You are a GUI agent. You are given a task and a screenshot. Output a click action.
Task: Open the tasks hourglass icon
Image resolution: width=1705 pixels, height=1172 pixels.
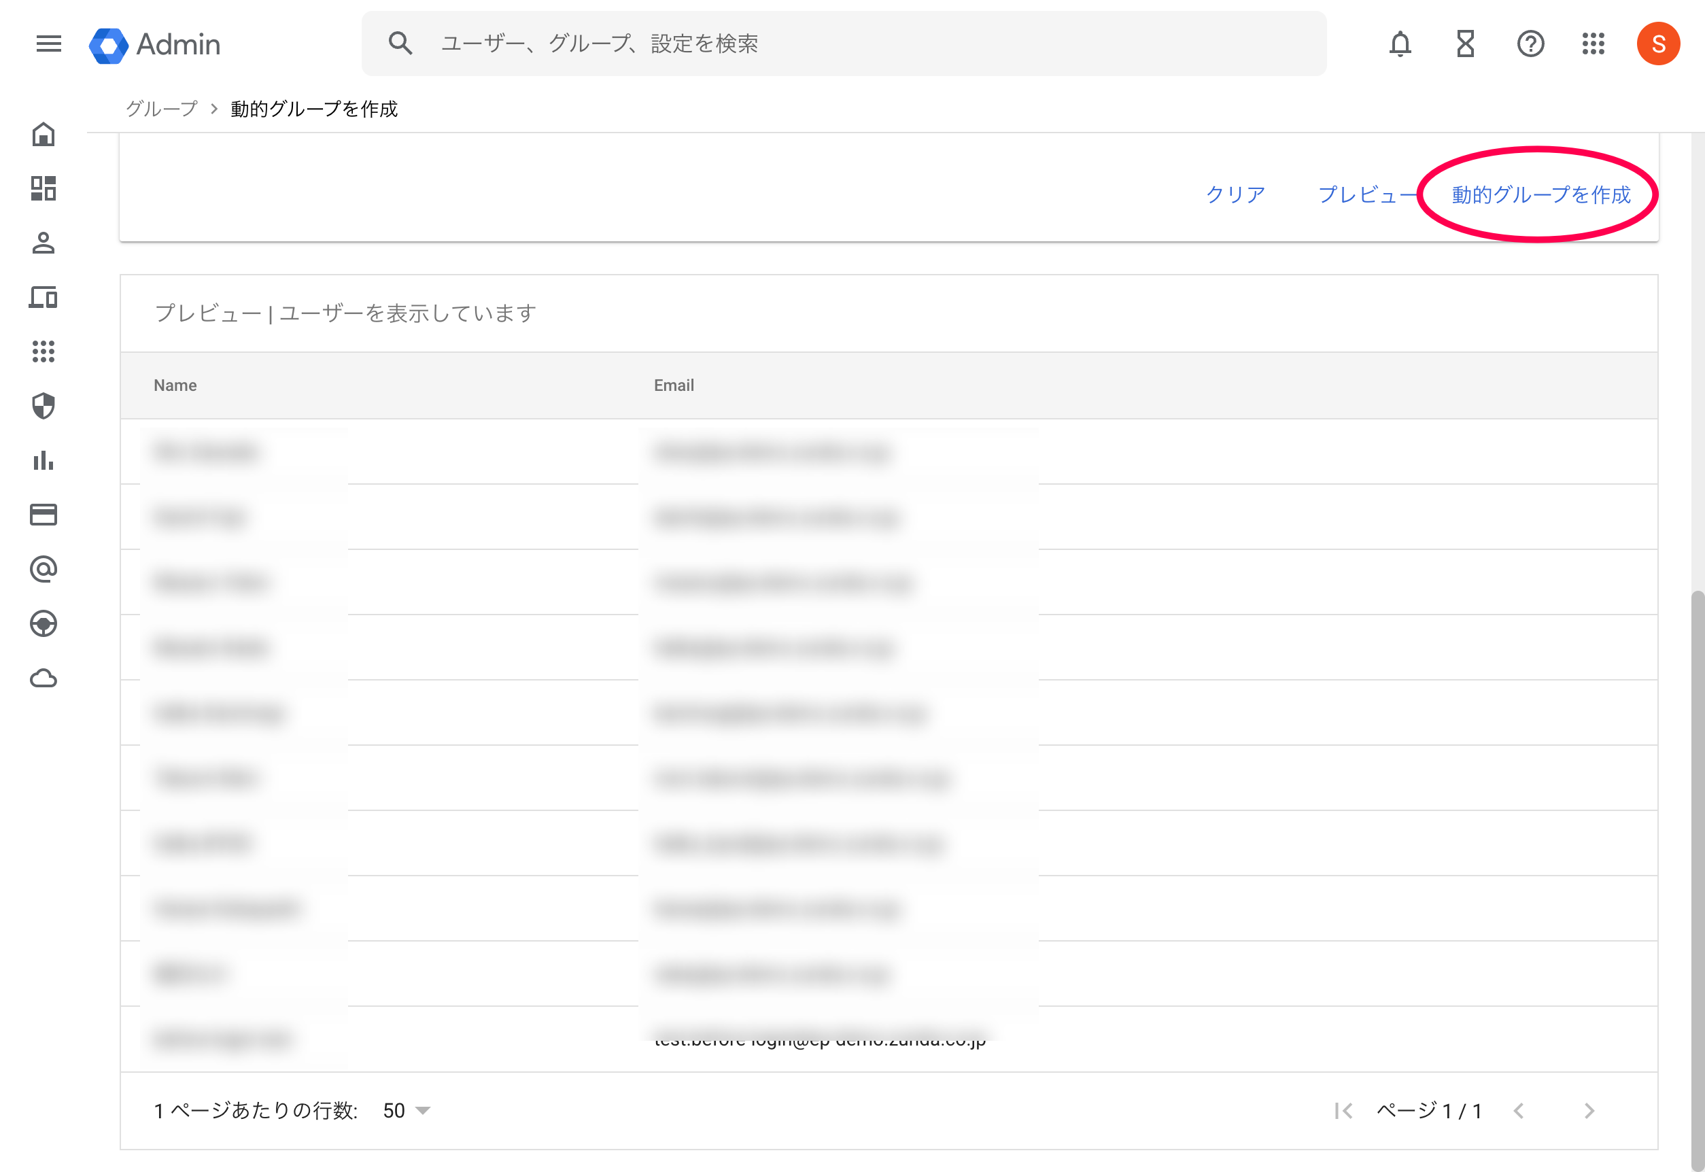(x=1465, y=44)
